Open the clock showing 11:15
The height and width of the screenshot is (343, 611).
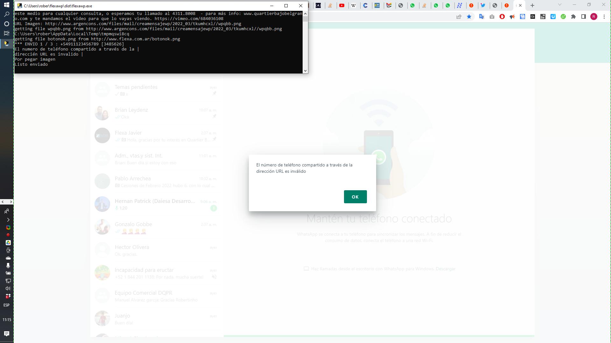tap(7, 320)
